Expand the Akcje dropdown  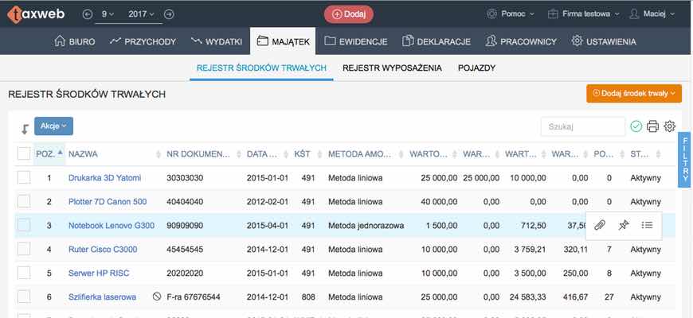tap(54, 126)
